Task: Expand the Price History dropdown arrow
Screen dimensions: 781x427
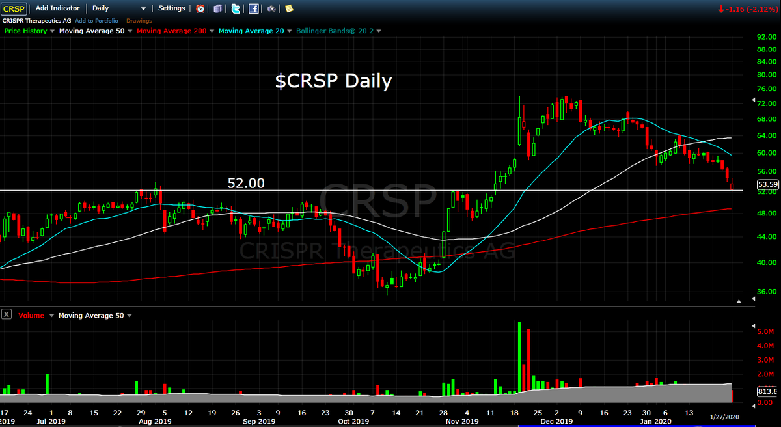Action: tap(53, 31)
